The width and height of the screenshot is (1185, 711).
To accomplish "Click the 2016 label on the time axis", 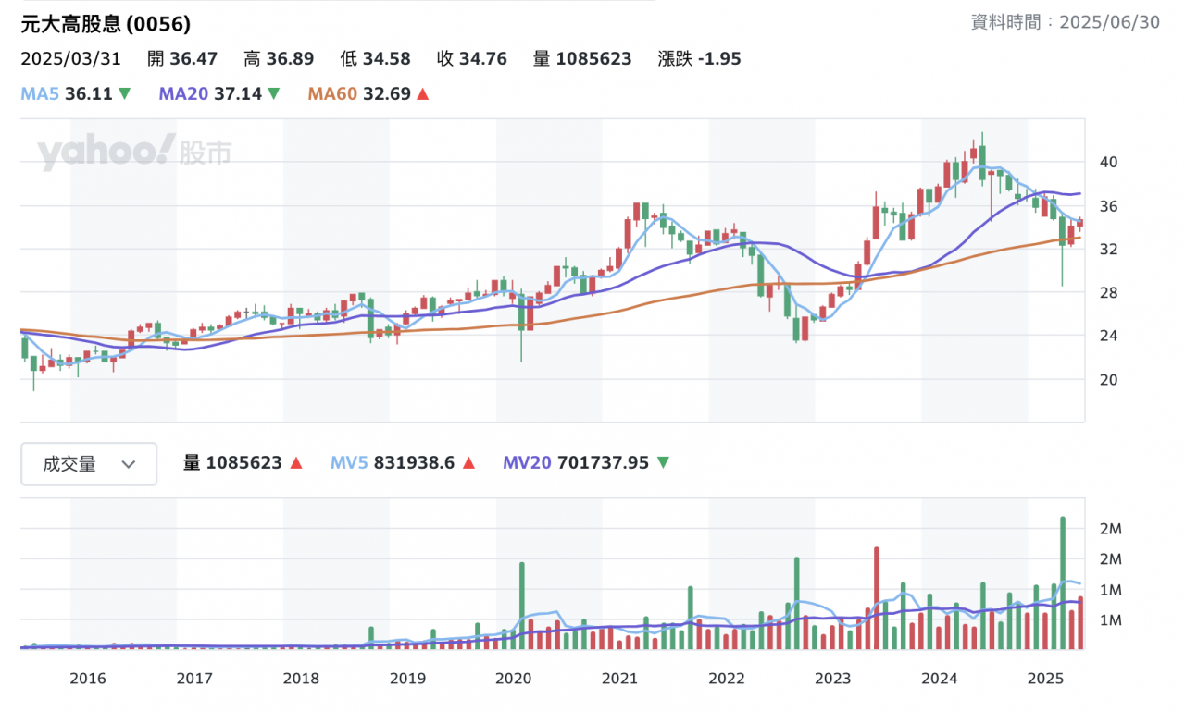I will pyautogui.click(x=88, y=679).
